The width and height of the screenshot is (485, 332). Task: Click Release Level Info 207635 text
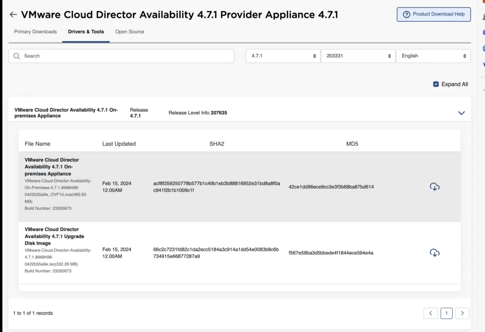click(198, 113)
